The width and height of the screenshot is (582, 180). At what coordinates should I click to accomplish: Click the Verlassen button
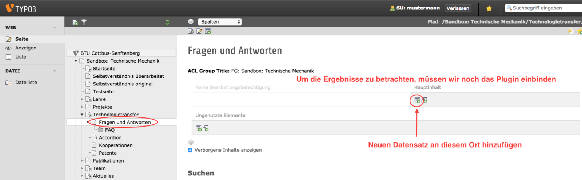458,8
